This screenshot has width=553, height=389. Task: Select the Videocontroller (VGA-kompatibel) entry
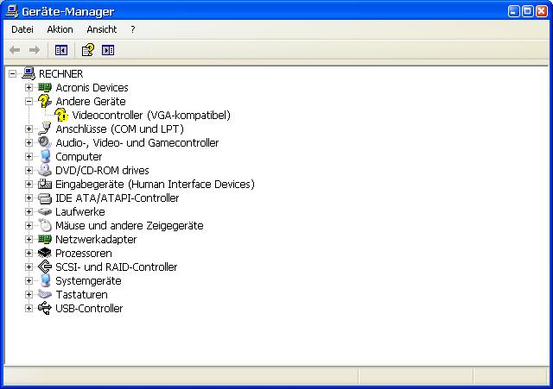(x=151, y=115)
